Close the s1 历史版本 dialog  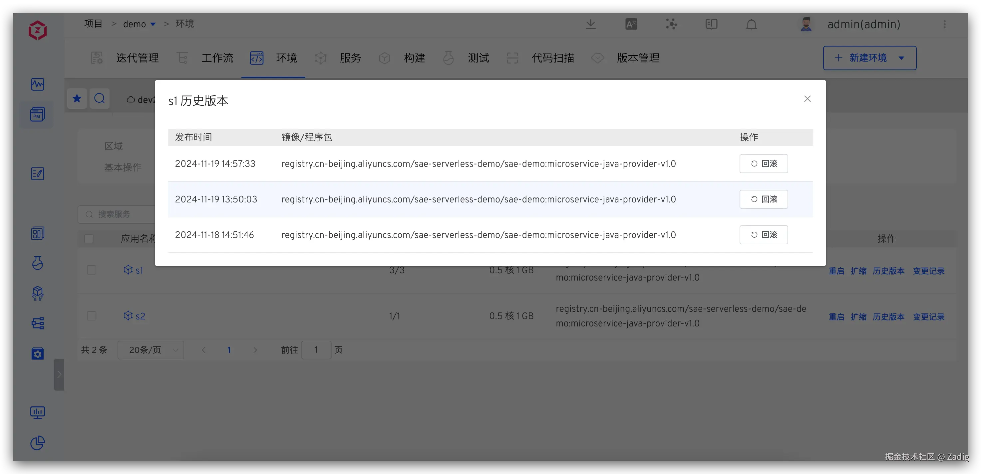point(807,99)
